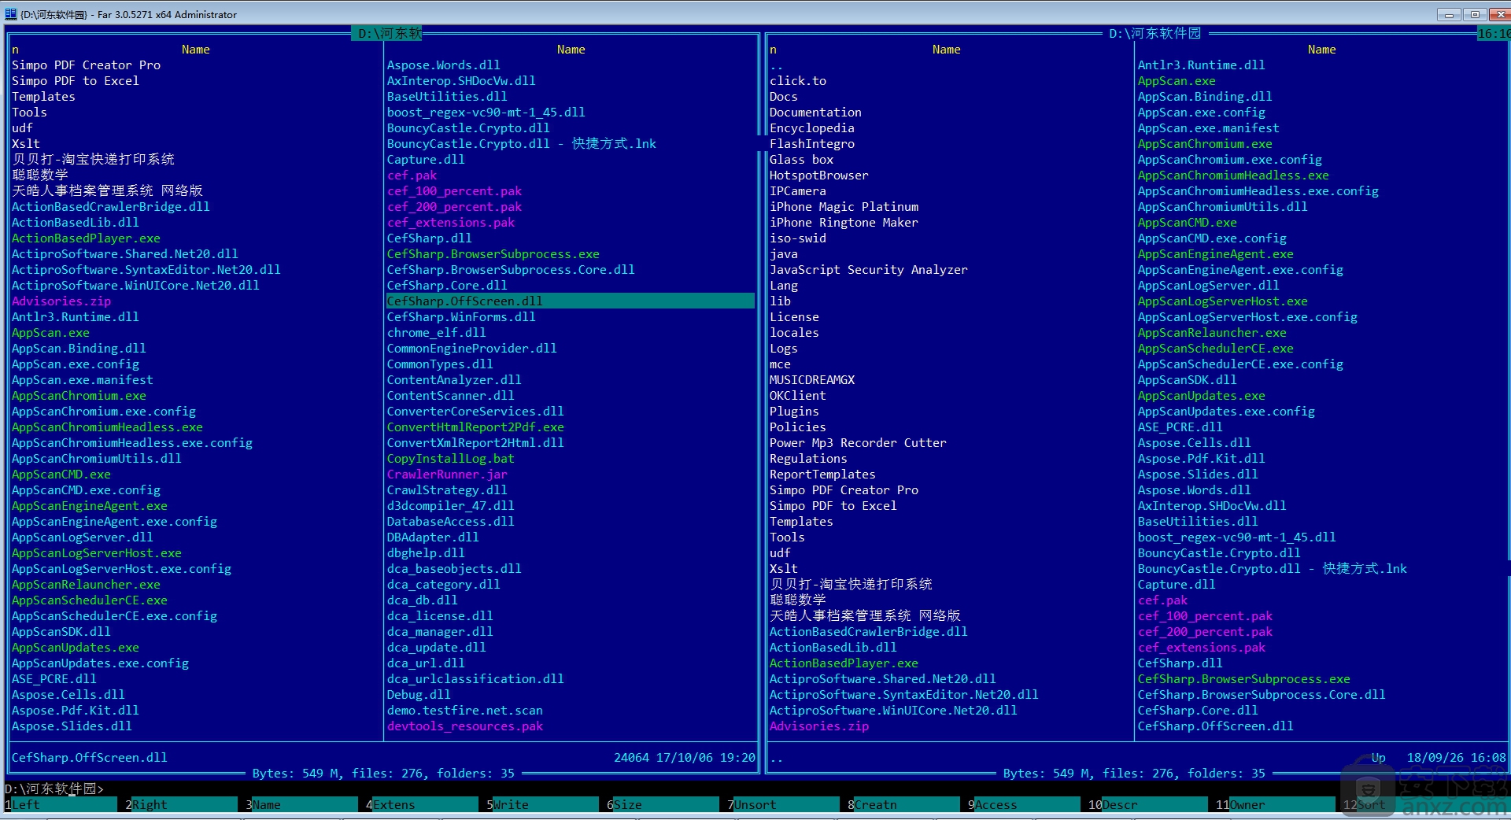
Task: Select ConverterCoreServices.dll file
Action: point(475,411)
